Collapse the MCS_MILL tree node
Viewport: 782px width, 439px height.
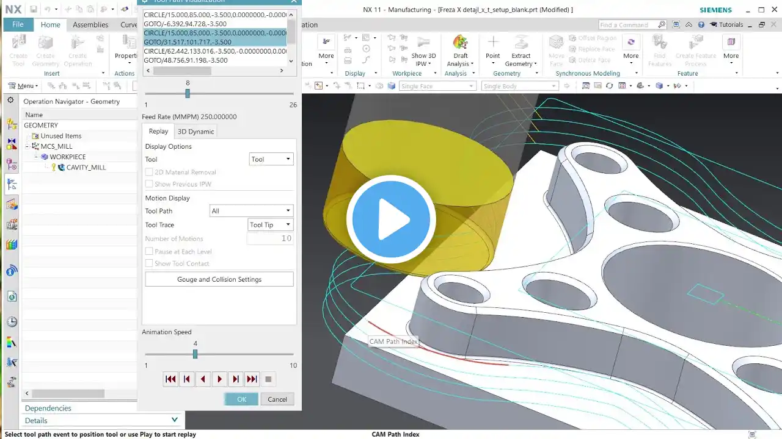pyautogui.click(x=27, y=146)
